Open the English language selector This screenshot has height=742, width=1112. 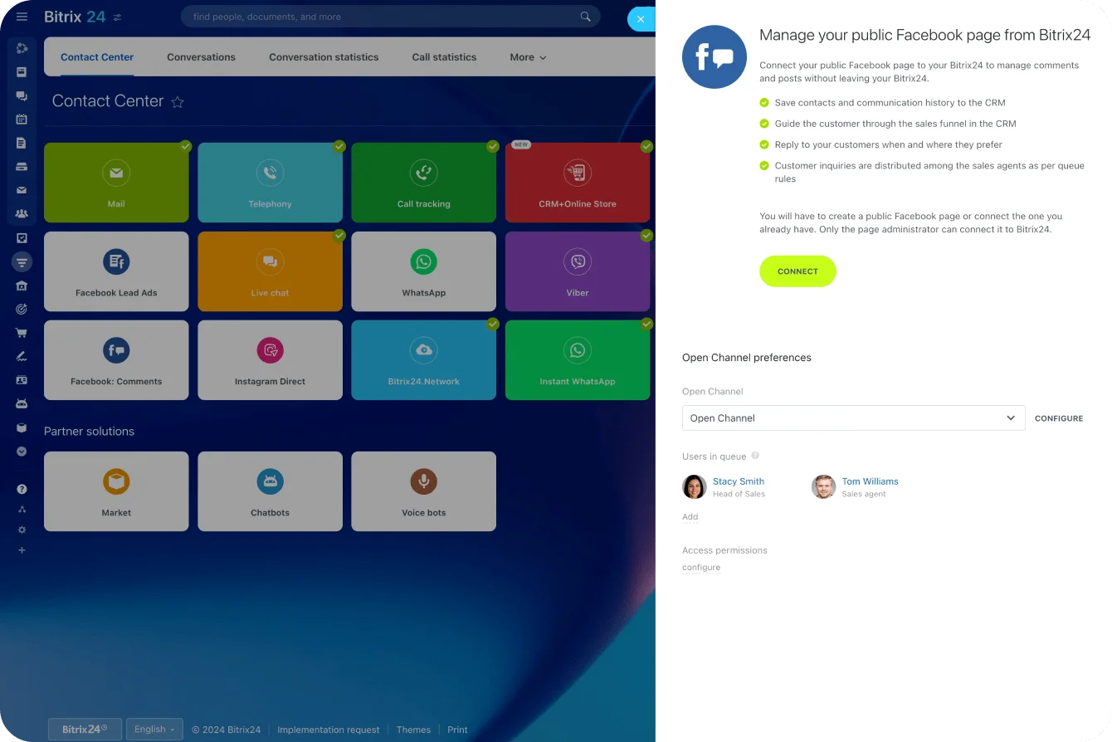154,730
